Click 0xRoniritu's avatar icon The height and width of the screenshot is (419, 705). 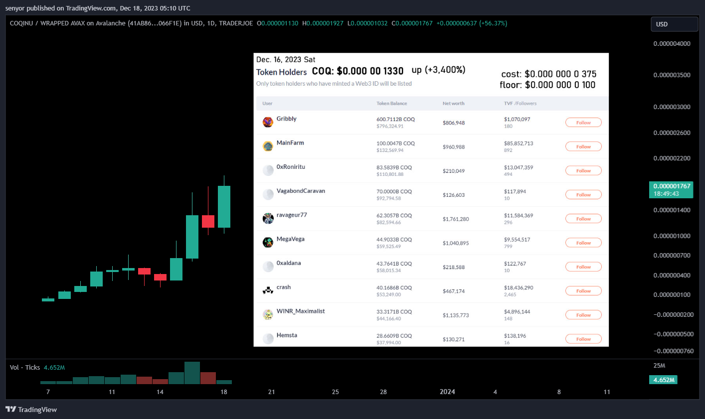coord(268,170)
